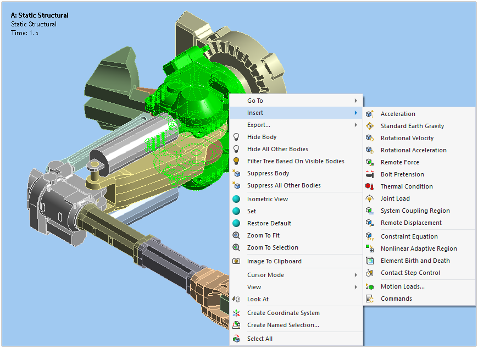This screenshot has height=348, width=478.
Task: Click the Acceleration load icon
Action: click(370, 114)
